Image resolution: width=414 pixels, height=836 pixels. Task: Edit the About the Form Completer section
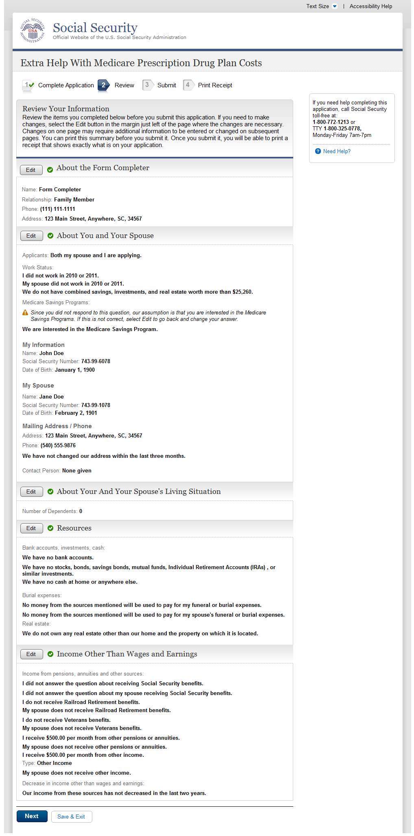tap(31, 170)
